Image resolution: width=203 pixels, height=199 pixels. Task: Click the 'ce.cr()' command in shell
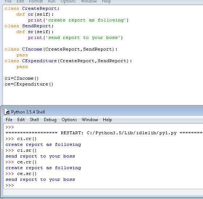pyautogui.click(x=27, y=162)
